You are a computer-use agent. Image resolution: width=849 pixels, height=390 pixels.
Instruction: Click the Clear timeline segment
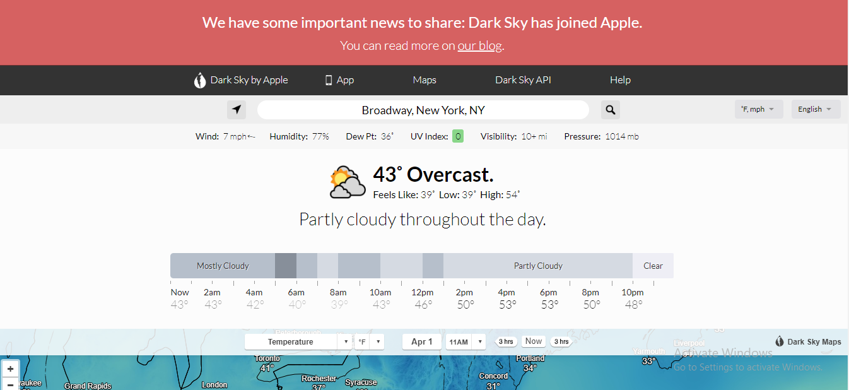[653, 266]
